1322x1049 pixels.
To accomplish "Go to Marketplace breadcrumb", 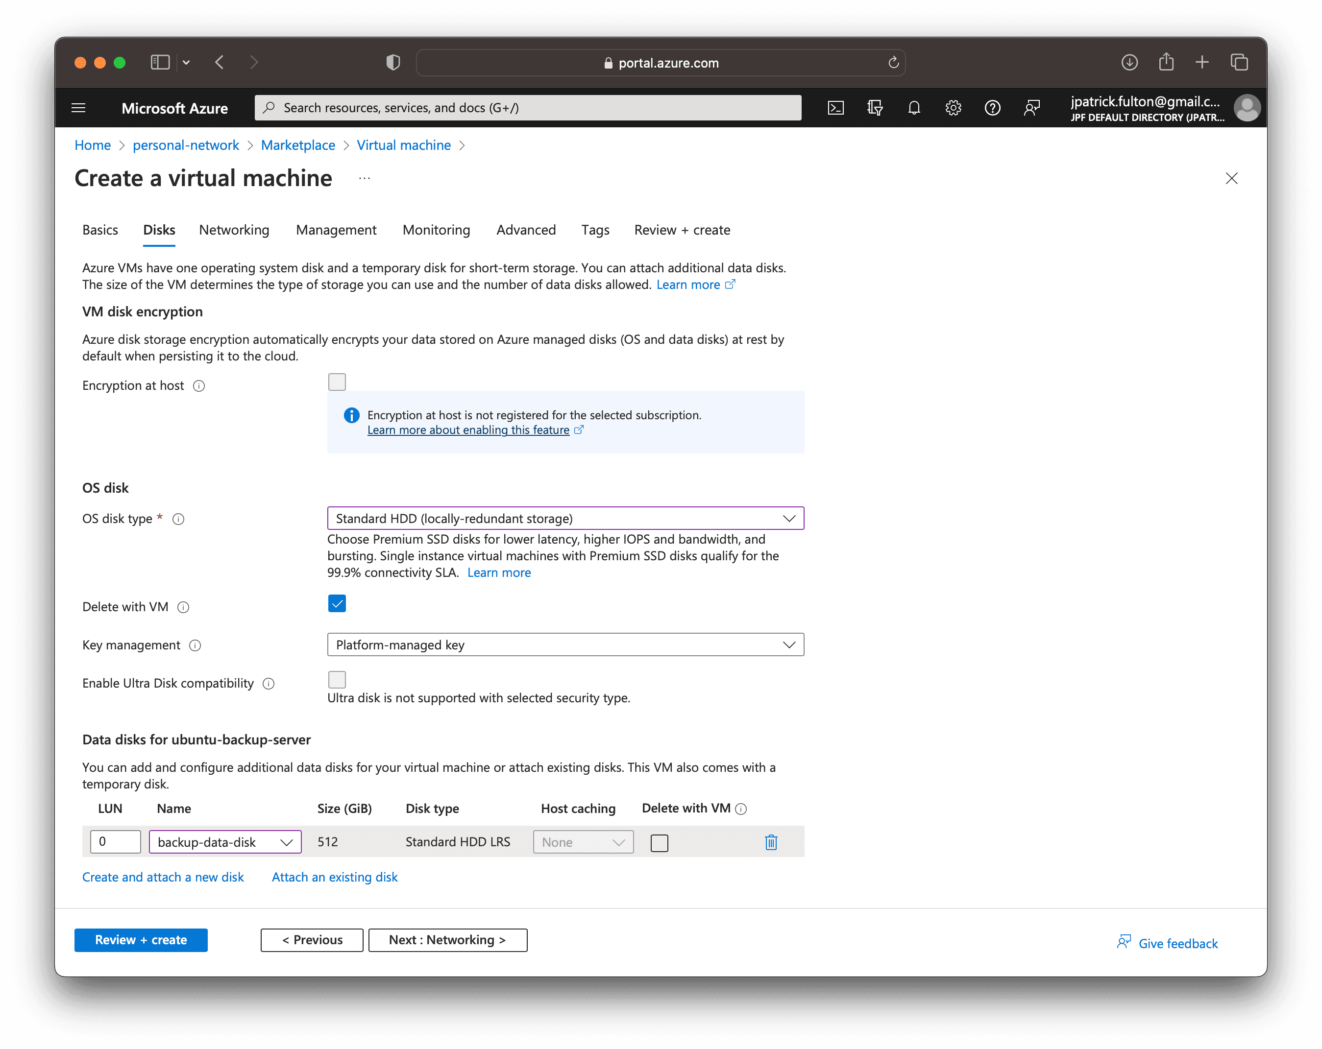I will coord(298,146).
